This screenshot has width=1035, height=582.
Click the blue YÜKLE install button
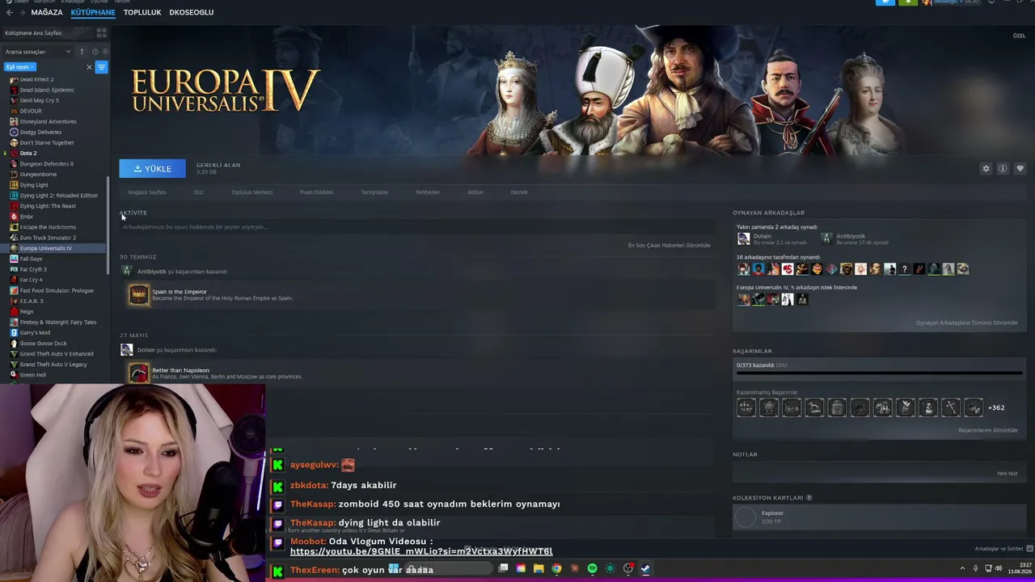152,168
